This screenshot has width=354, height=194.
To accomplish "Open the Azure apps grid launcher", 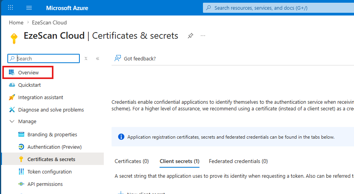I will pos(10,8).
